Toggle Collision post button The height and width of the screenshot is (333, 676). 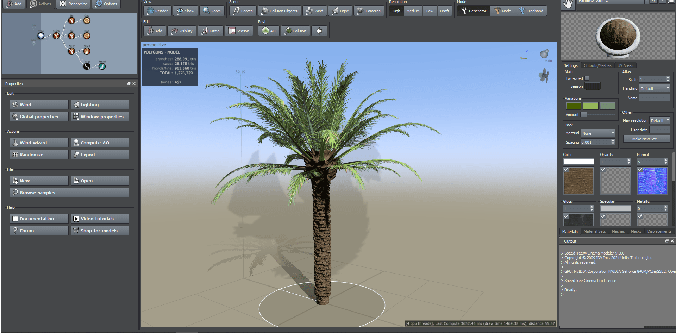(x=296, y=31)
